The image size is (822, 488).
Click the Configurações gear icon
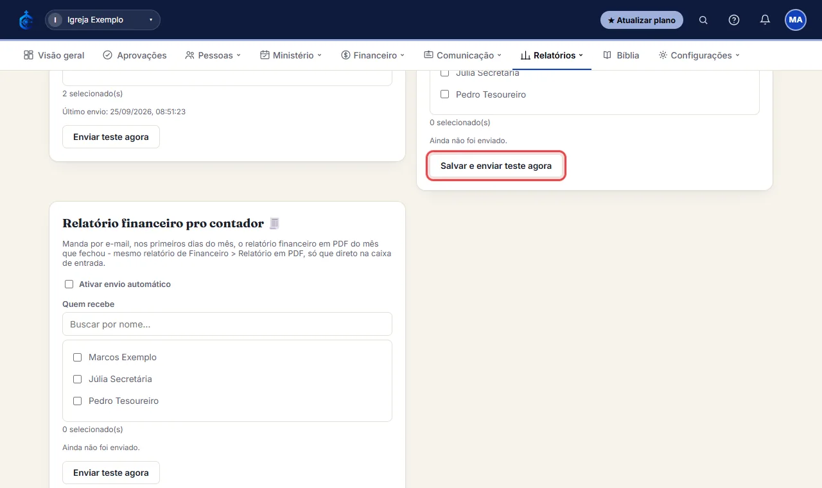coord(663,55)
